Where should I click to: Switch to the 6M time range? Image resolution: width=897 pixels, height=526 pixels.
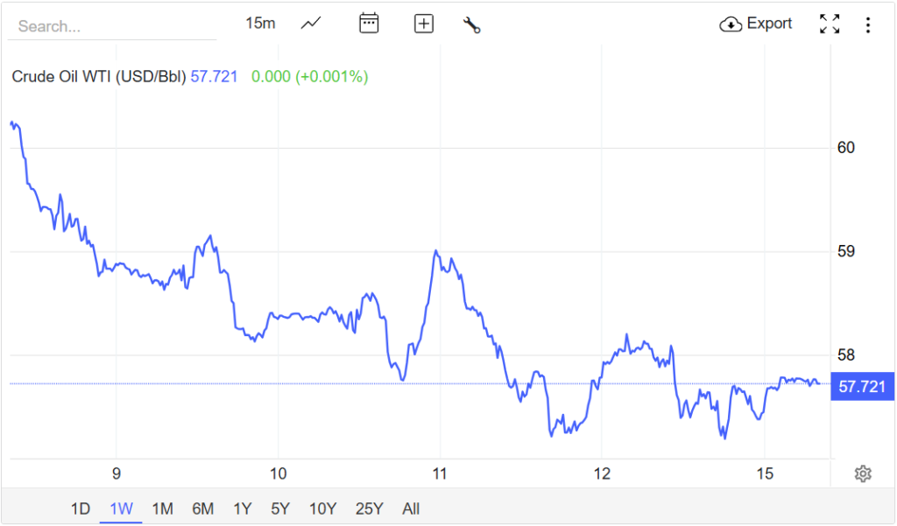[202, 508]
